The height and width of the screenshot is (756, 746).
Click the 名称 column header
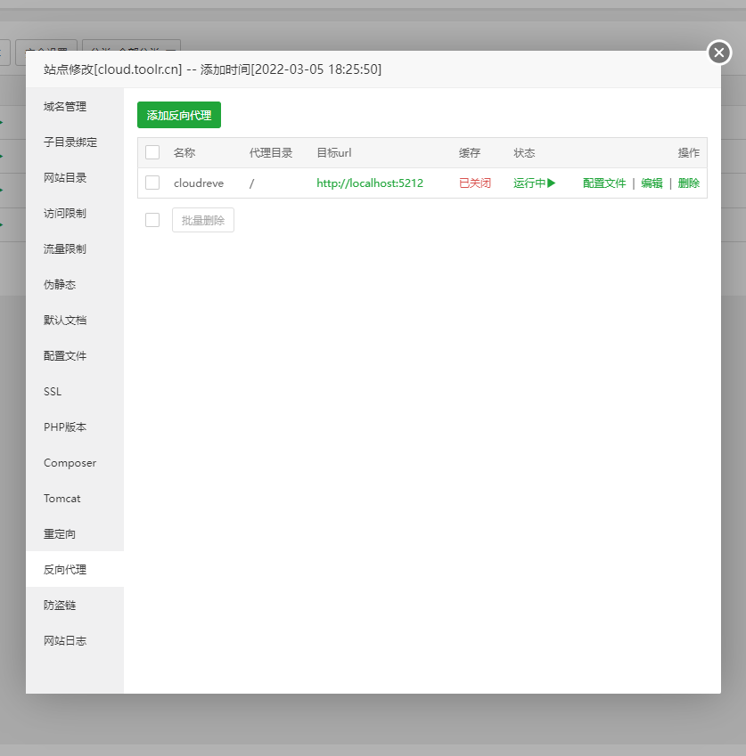(x=184, y=153)
